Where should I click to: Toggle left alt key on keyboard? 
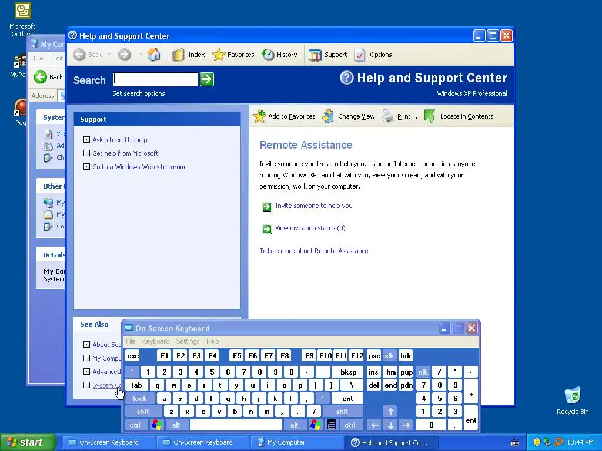(176, 425)
